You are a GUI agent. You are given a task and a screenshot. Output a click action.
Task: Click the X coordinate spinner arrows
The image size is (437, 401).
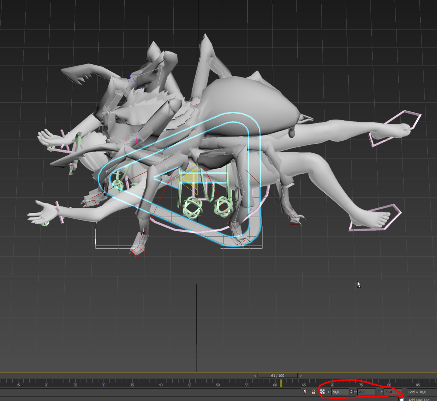351,392
